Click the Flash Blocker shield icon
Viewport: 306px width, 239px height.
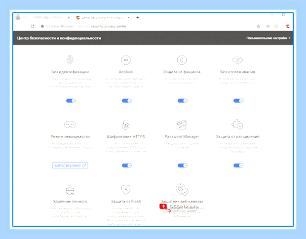click(x=126, y=189)
